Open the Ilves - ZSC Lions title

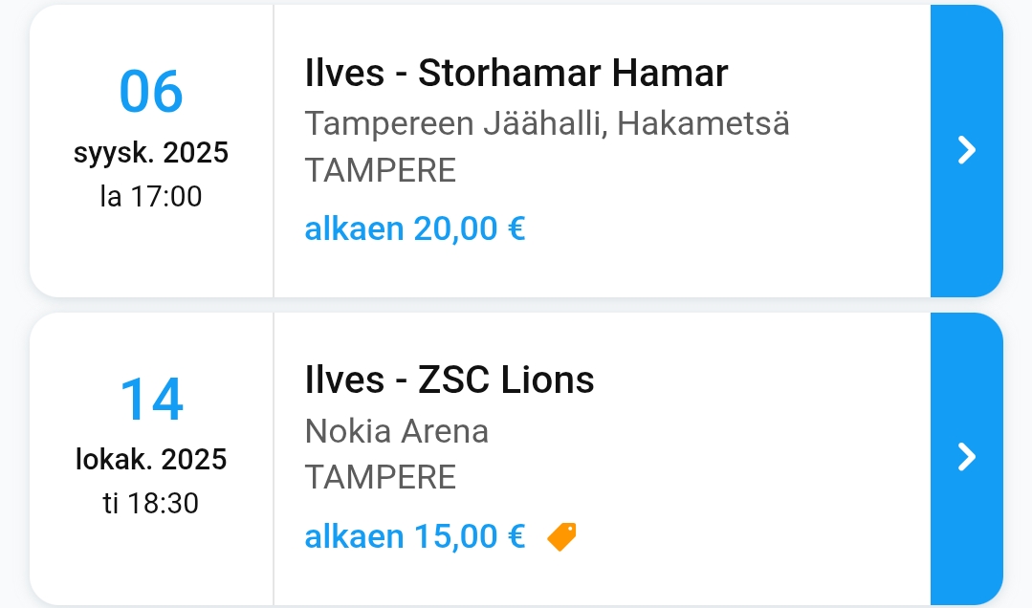tap(450, 380)
